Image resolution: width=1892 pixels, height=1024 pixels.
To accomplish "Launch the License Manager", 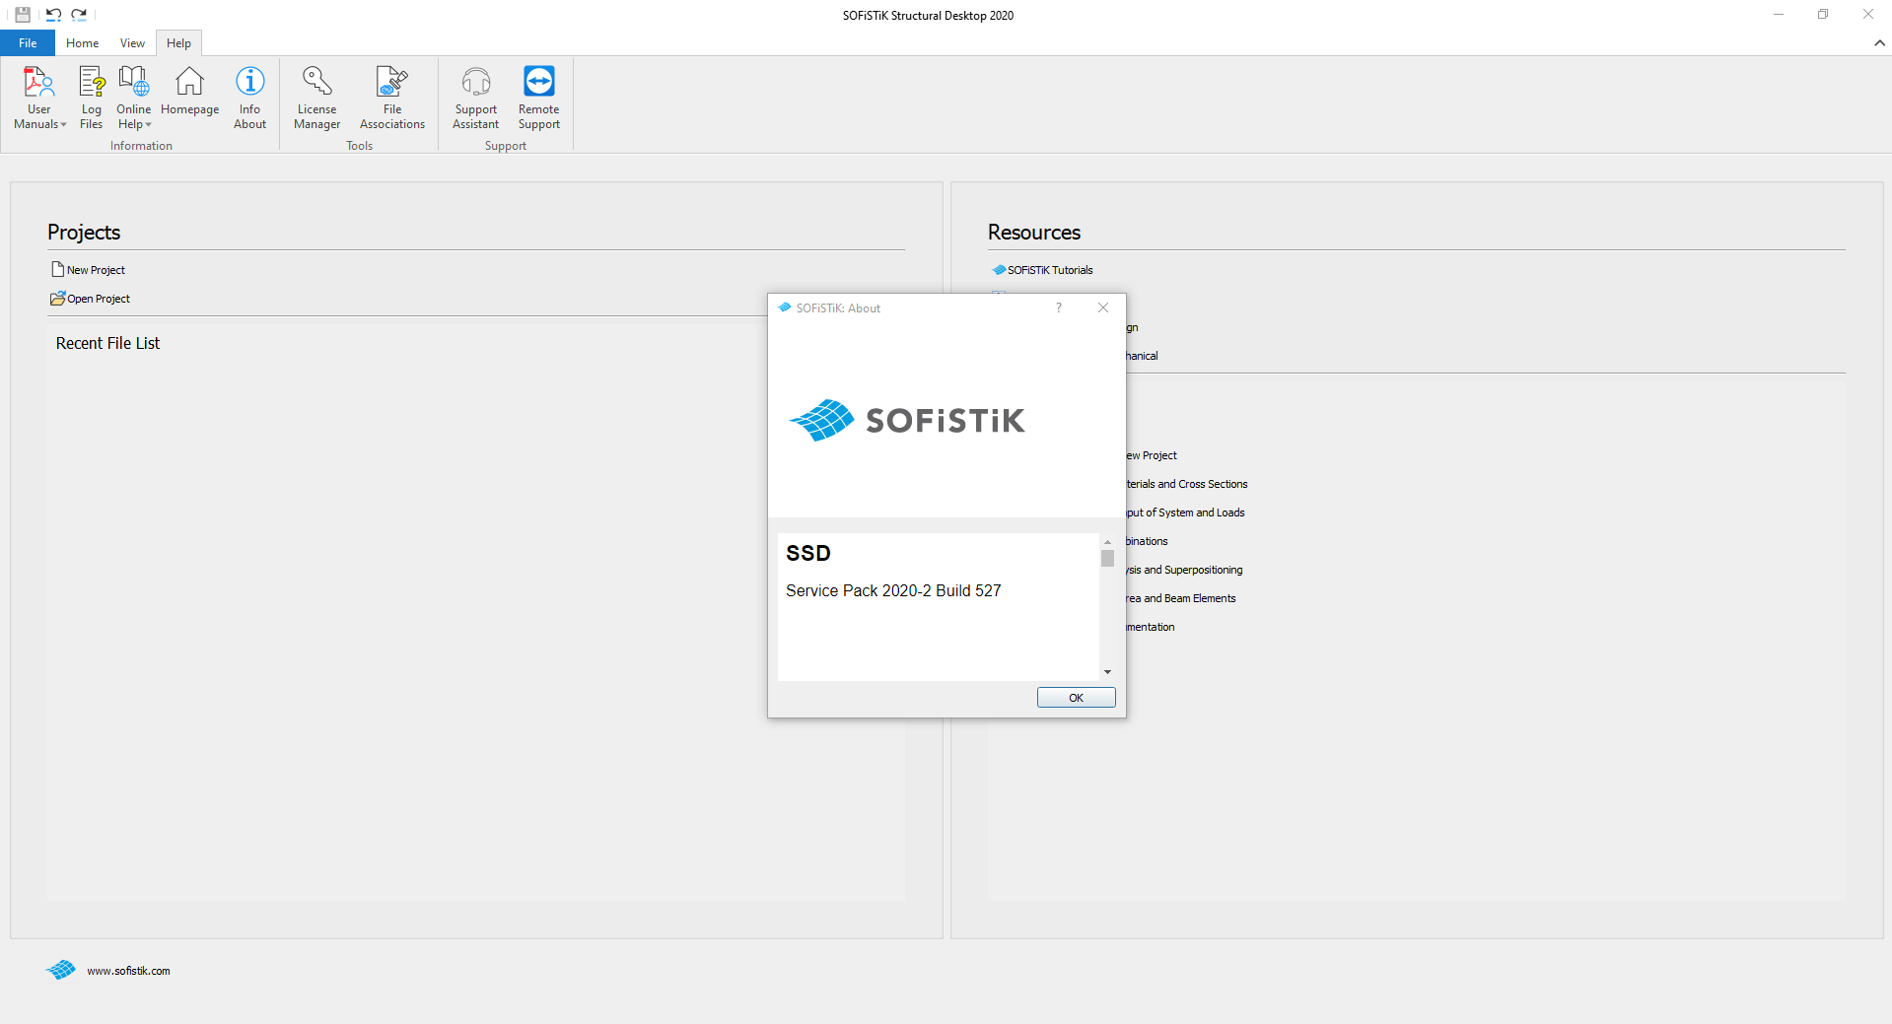I will point(316,97).
